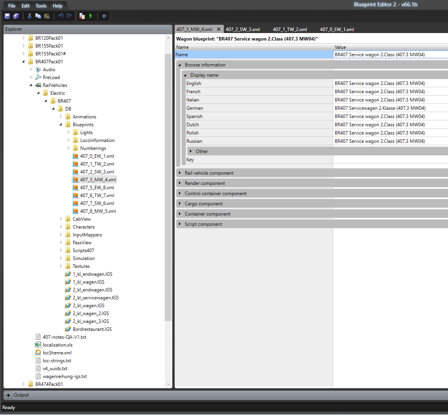The height and width of the screenshot is (415, 448).
Task: Click the Undo arrow icon
Action: pyautogui.click(x=61, y=16)
